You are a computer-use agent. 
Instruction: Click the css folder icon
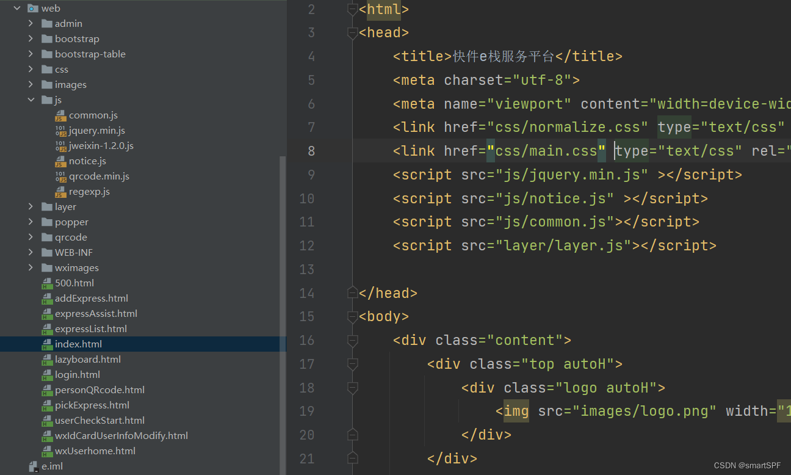click(x=47, y=70)
